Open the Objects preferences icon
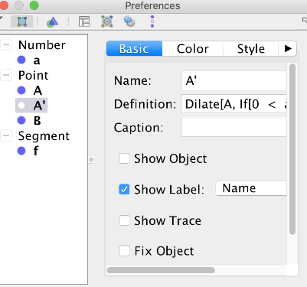The height and width of the screenshot is (287, 307). 22,21
